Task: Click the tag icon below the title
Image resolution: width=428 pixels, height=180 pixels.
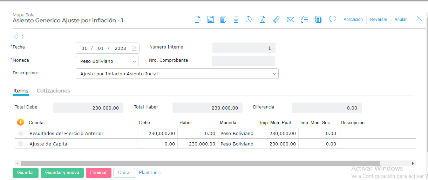Action: [x=16, y=37]
